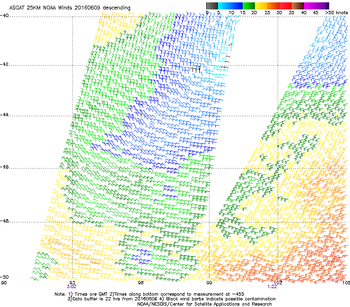This screenshot has height=307, width=350.
Task: Click the orange 25-30 knots legend swatch
Action: click(273, 6)
